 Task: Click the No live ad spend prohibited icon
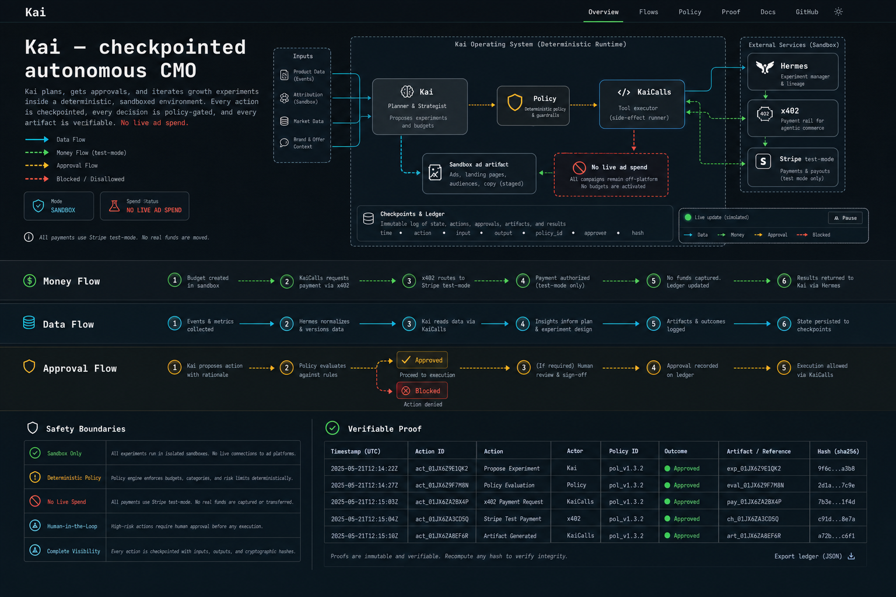coord(579,168)
